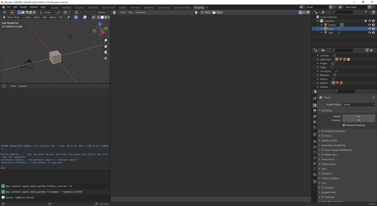The image size is (377, 206).
Task: Open the Object properties tab icon
Action: click(315, 141)
